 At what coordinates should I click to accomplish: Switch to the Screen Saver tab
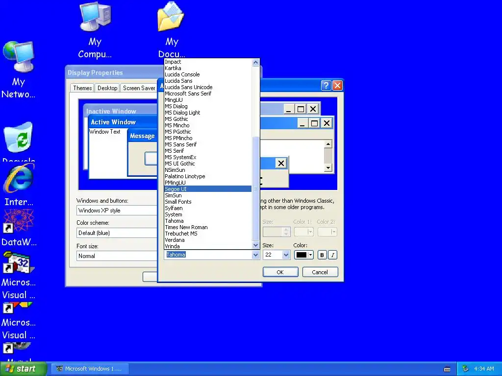tap(139, 88)
